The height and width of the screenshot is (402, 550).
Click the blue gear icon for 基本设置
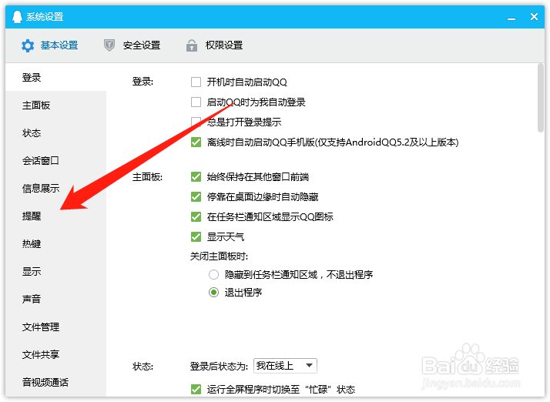point(28,45)
